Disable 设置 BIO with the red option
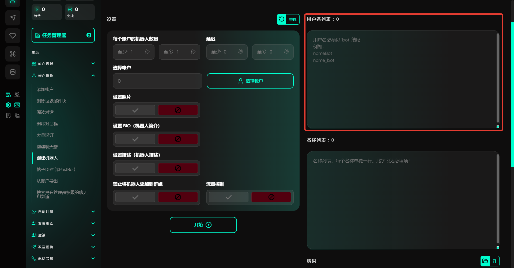 178,139
